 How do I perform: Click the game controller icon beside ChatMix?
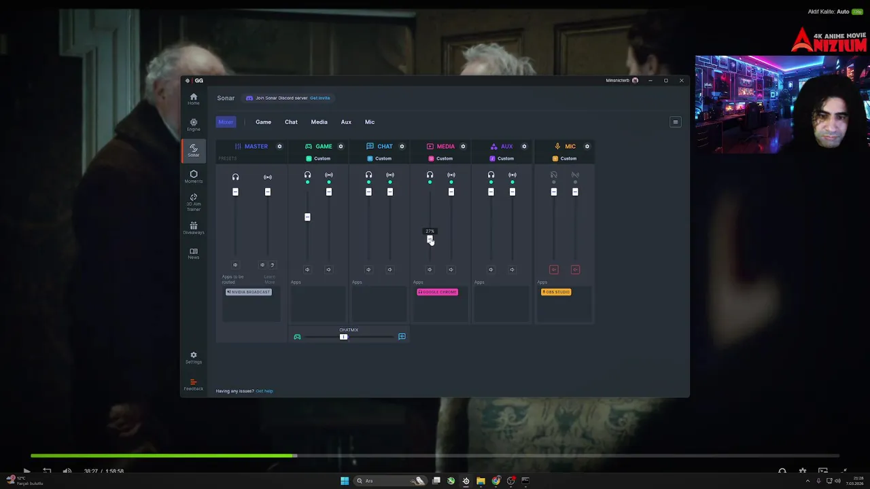(297, 337)
